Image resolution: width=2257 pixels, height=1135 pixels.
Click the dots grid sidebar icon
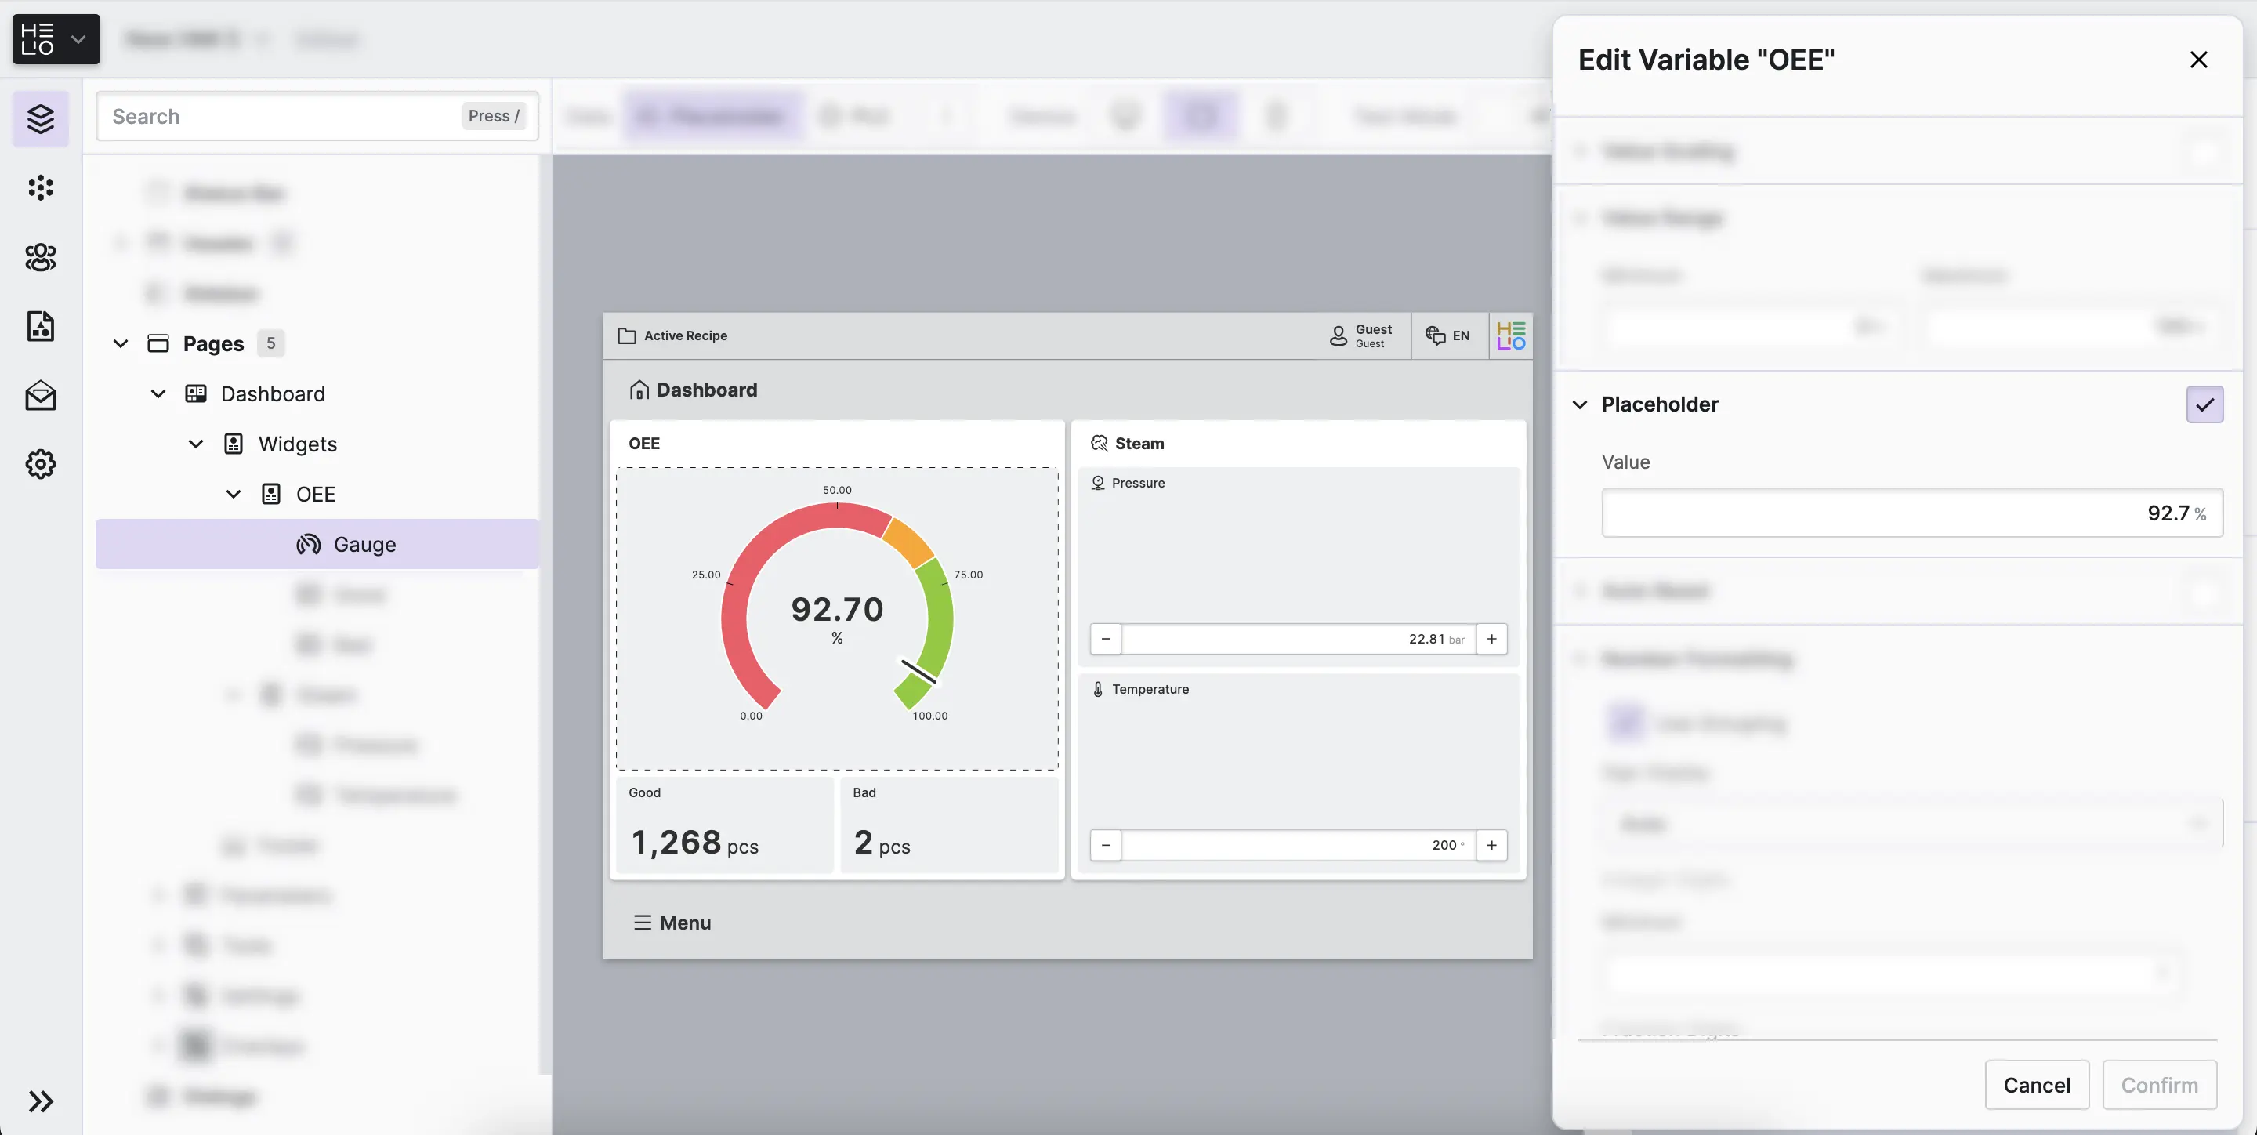[40, 187]
